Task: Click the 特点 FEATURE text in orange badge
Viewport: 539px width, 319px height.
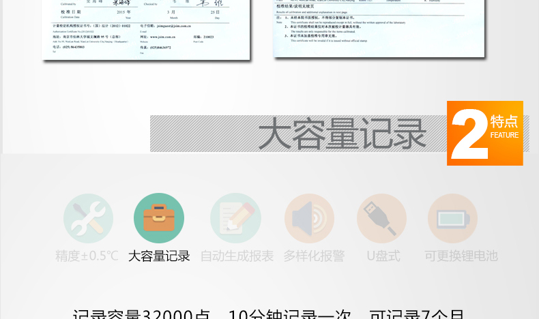Action: (504, 125)
